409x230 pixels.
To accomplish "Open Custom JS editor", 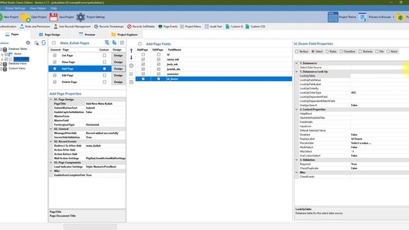I will pos(234,26).
